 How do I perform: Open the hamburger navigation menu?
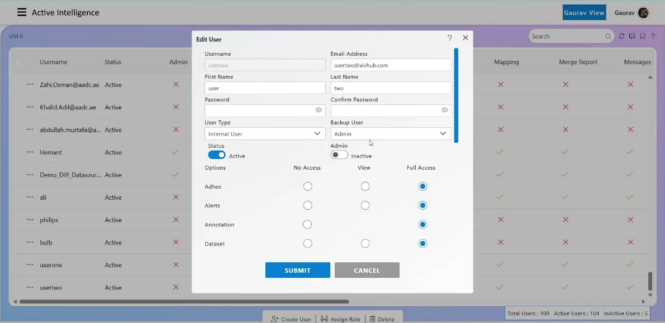(22, 12)
